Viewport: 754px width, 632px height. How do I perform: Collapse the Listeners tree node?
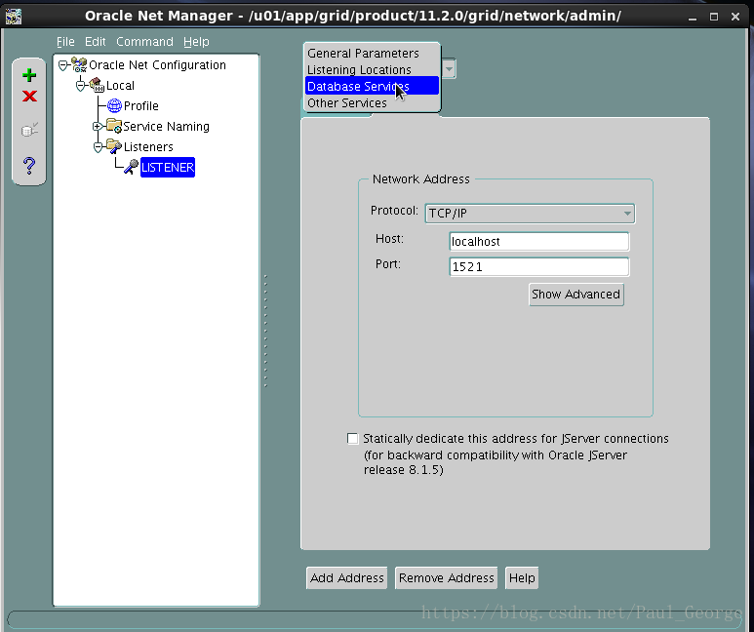tap(98, 147)
